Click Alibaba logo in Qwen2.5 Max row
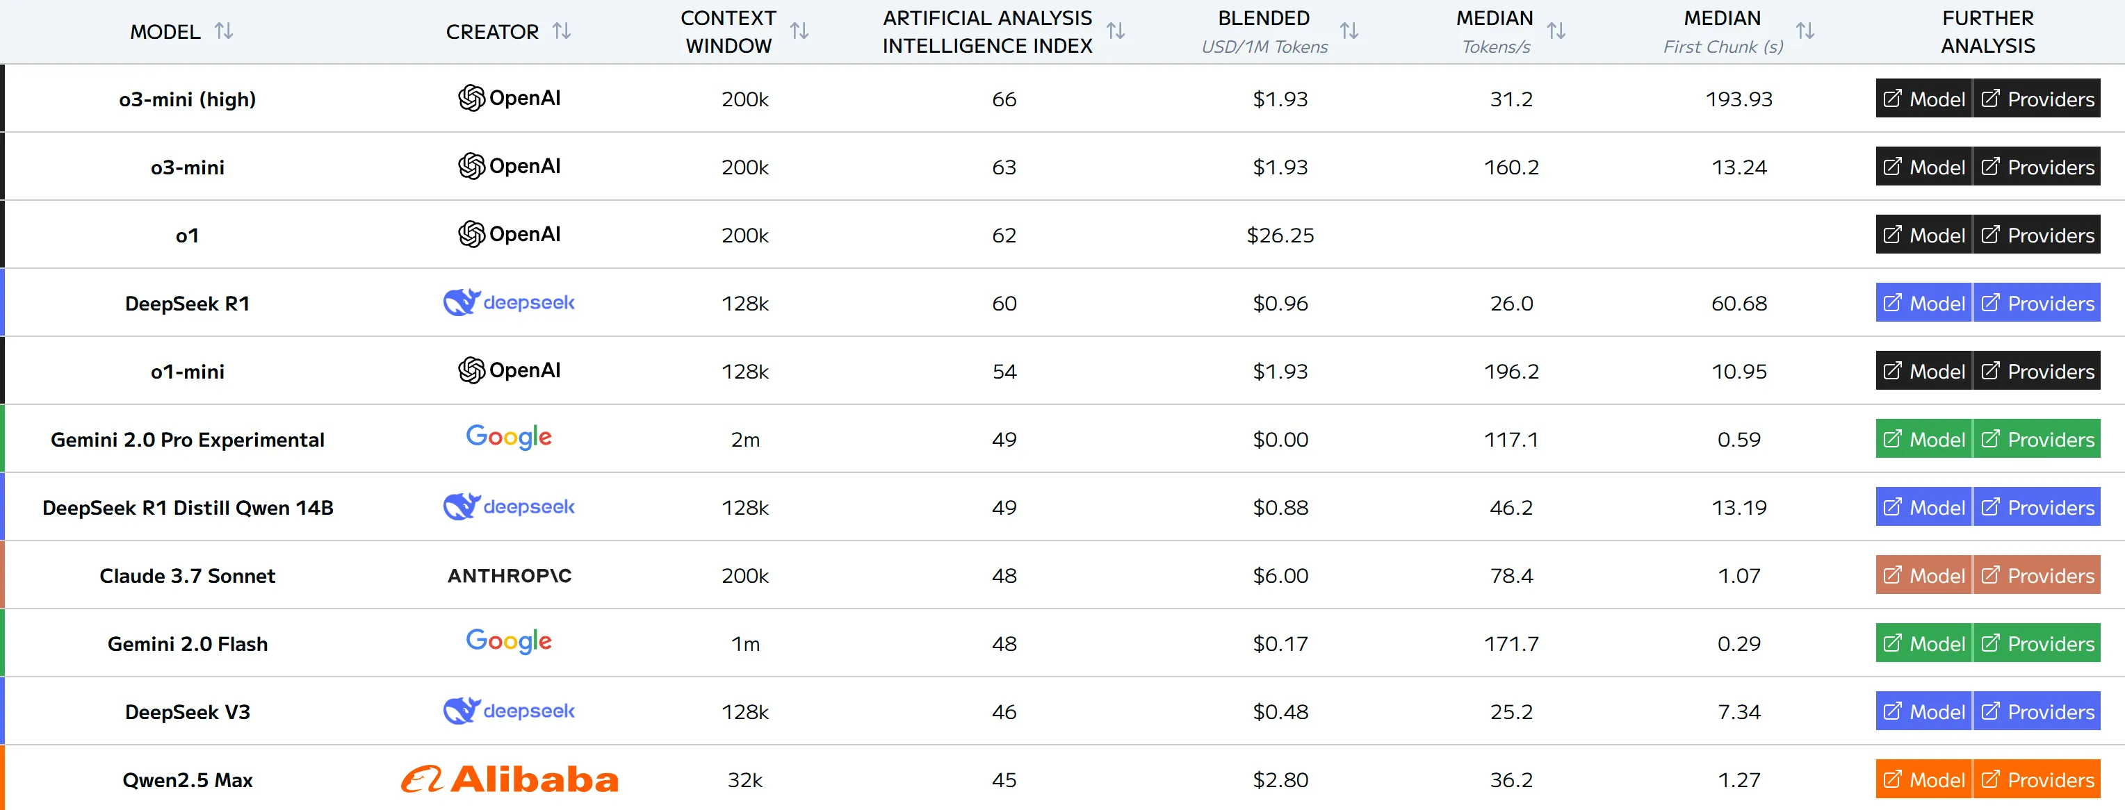Screen dimensions: 2125x810 (x=509, y=779)
